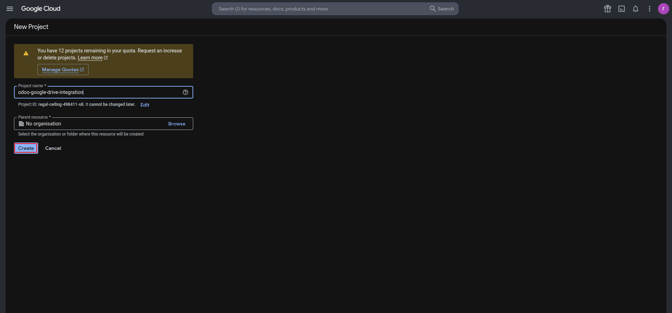Click the Create button
672x313 pixels.
[x=26, y=148]
